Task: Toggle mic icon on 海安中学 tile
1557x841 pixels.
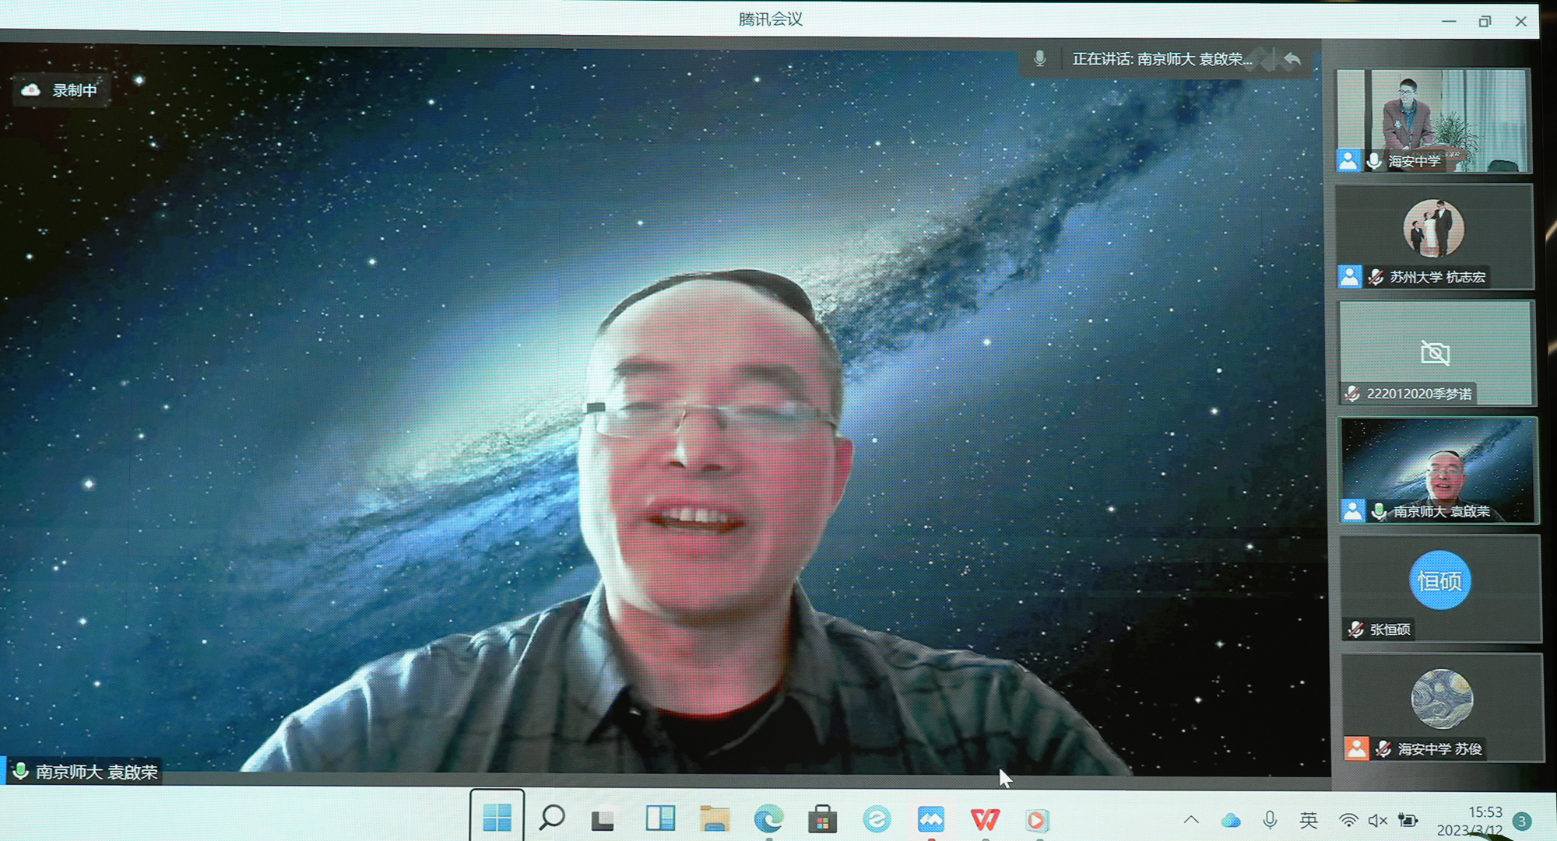Action: (1375, 161)
